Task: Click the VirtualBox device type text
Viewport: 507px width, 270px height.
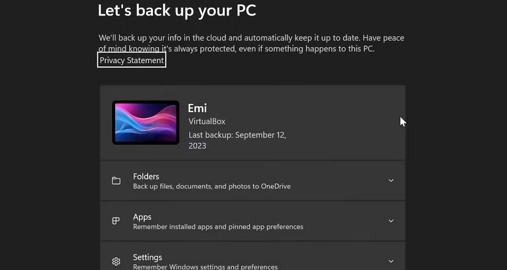Action: coord(207,121)
